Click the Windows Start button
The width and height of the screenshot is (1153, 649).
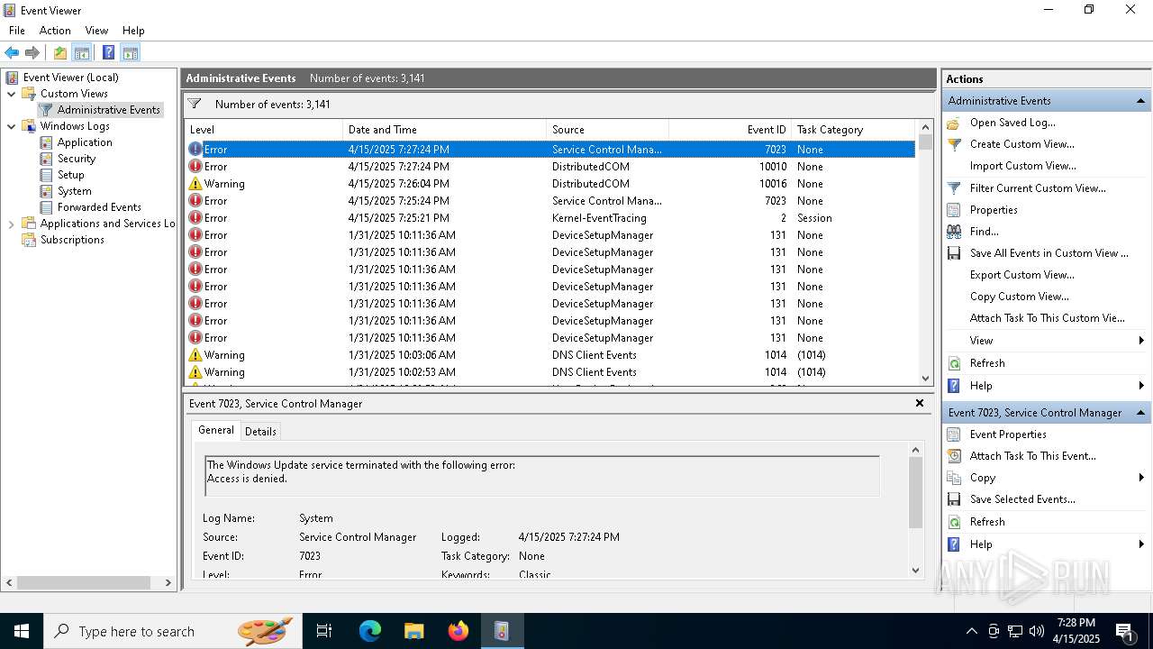point(22,631)
